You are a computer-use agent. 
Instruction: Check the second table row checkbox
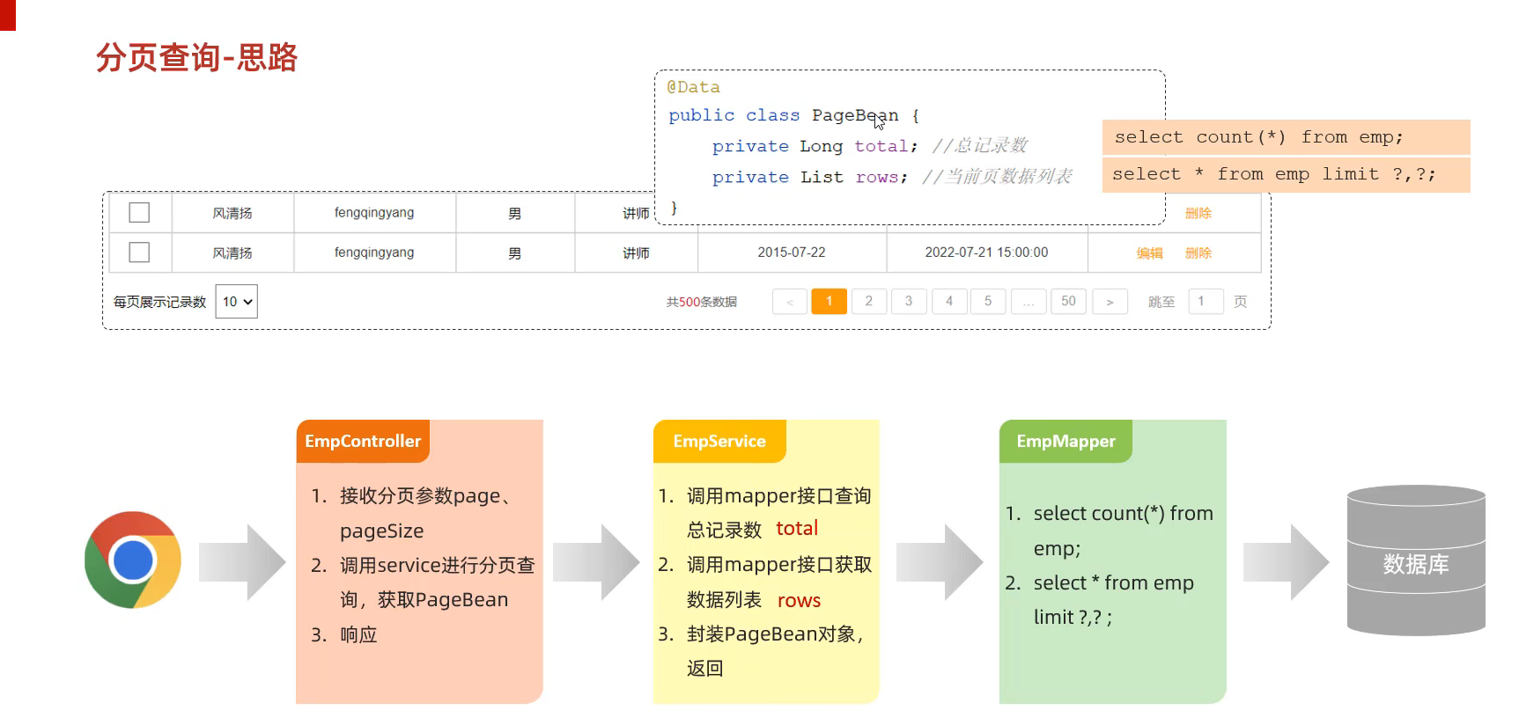(x=139, y=253)
